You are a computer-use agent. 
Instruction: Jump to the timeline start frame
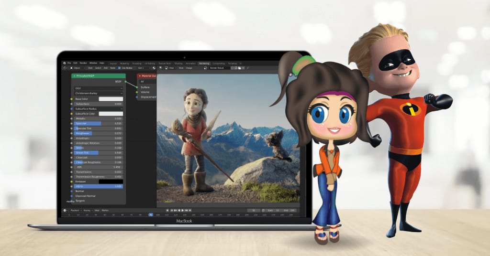click(171, 210)
